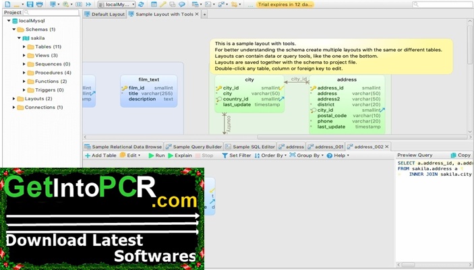
Task: Select Triggers (0) in project tree
Action: point(49,90)
